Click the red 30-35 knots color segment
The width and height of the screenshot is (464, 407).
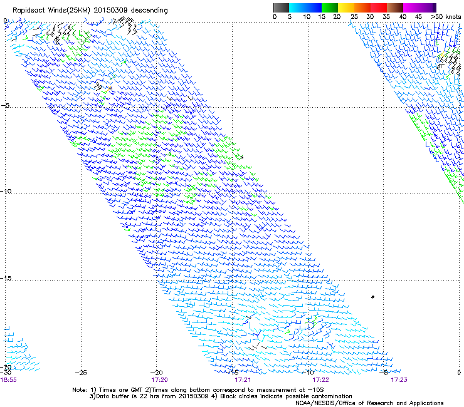[x=379, y=8]
